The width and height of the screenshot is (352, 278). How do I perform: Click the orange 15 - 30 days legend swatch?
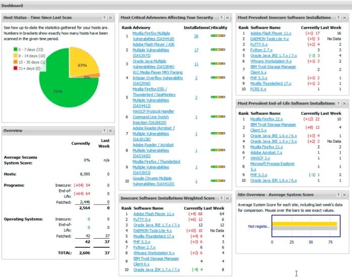[x=15, y=62]
